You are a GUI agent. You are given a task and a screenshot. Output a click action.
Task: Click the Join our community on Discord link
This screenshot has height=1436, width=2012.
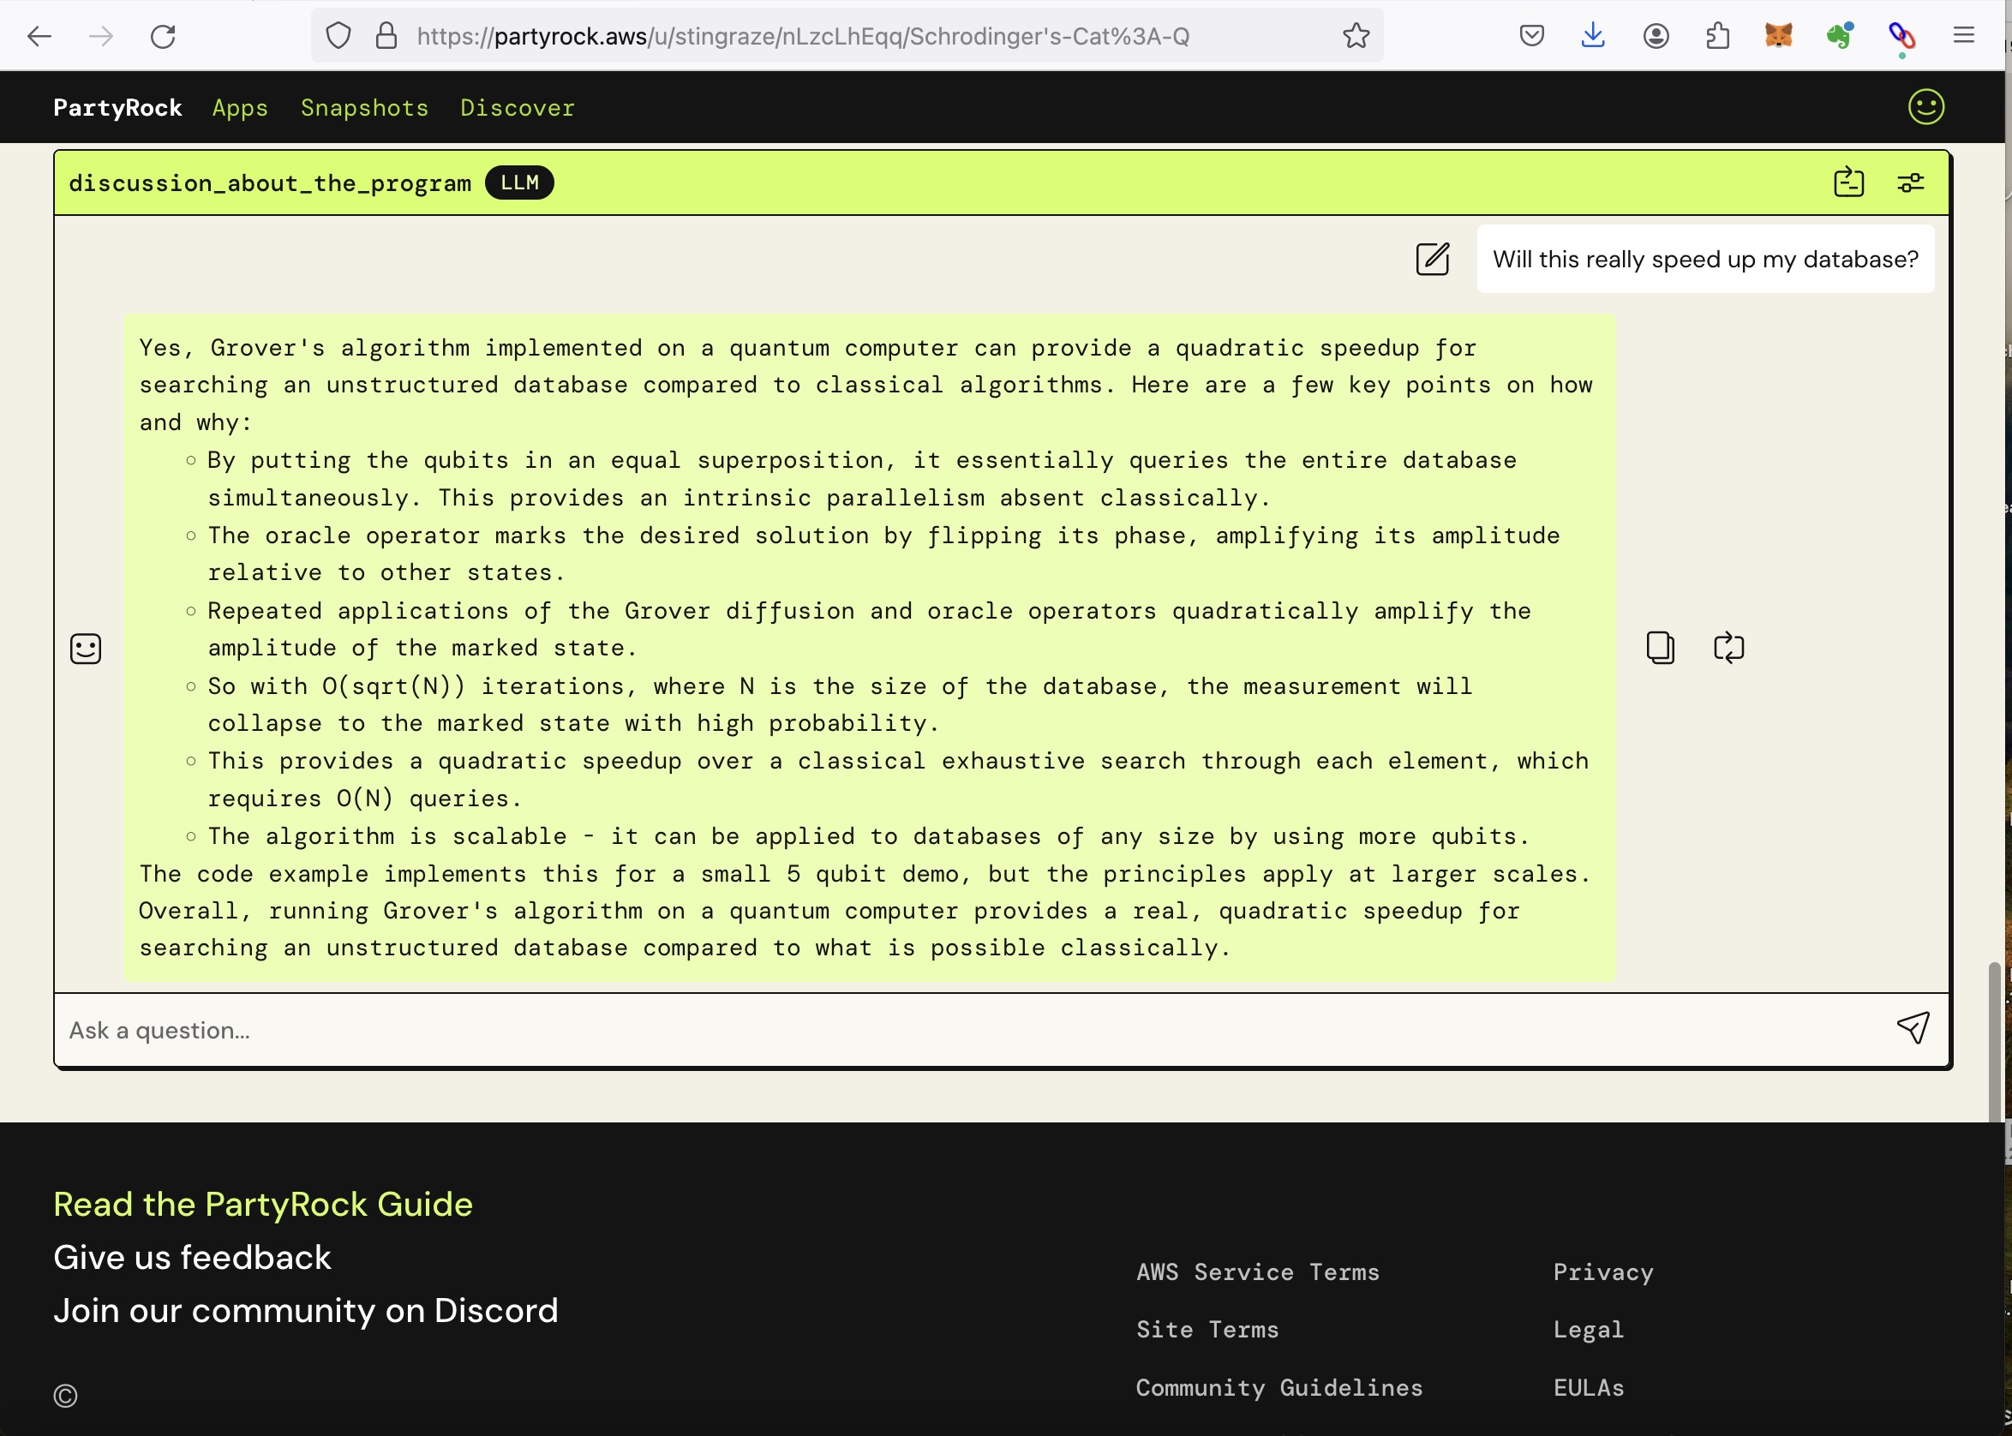[305, 1310]
